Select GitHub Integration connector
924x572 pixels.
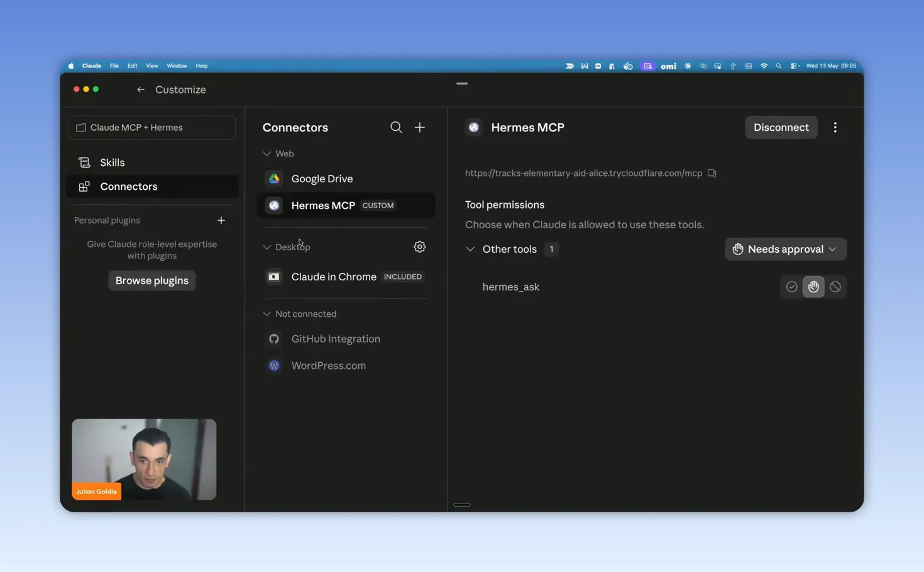click(346, 339)
